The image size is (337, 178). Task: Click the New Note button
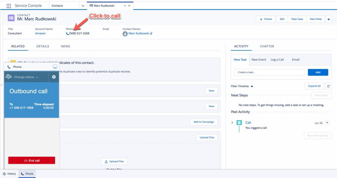pos(316,19)
